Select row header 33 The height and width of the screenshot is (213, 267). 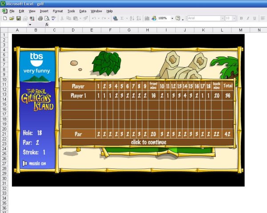[4, 193]
